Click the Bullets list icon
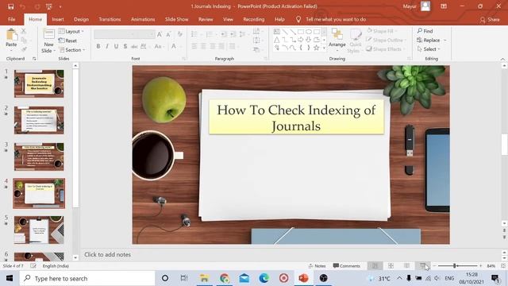The height and width of the screenshot is (286, 508). 195,34
